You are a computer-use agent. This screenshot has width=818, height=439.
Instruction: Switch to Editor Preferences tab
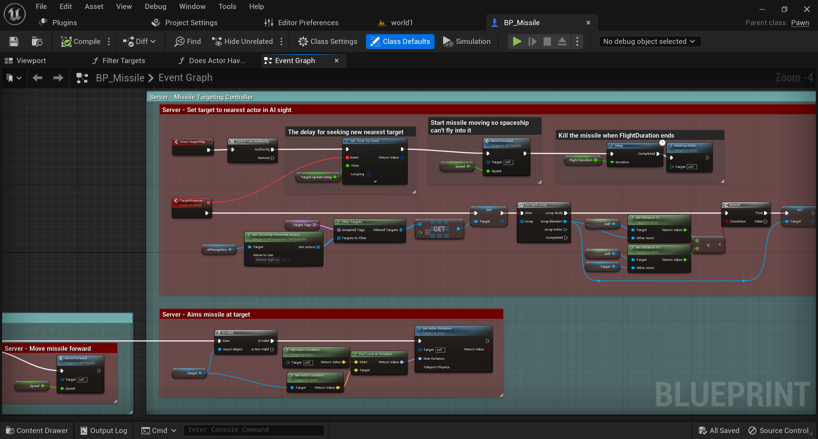(301, 23)
